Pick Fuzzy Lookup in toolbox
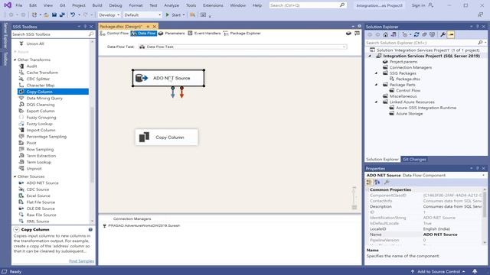 point(39,124)
